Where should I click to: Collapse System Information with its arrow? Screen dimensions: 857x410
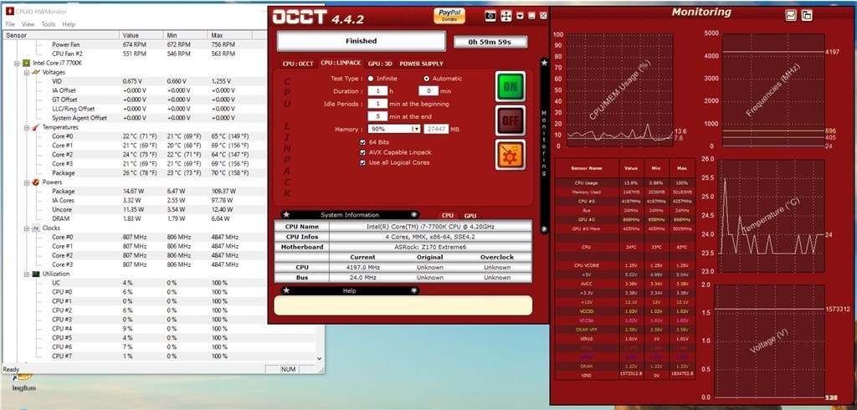coord(413,215)
